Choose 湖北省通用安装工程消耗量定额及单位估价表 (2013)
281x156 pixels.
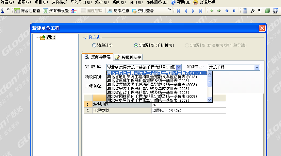pyautogui.click(x=157, y=77)
